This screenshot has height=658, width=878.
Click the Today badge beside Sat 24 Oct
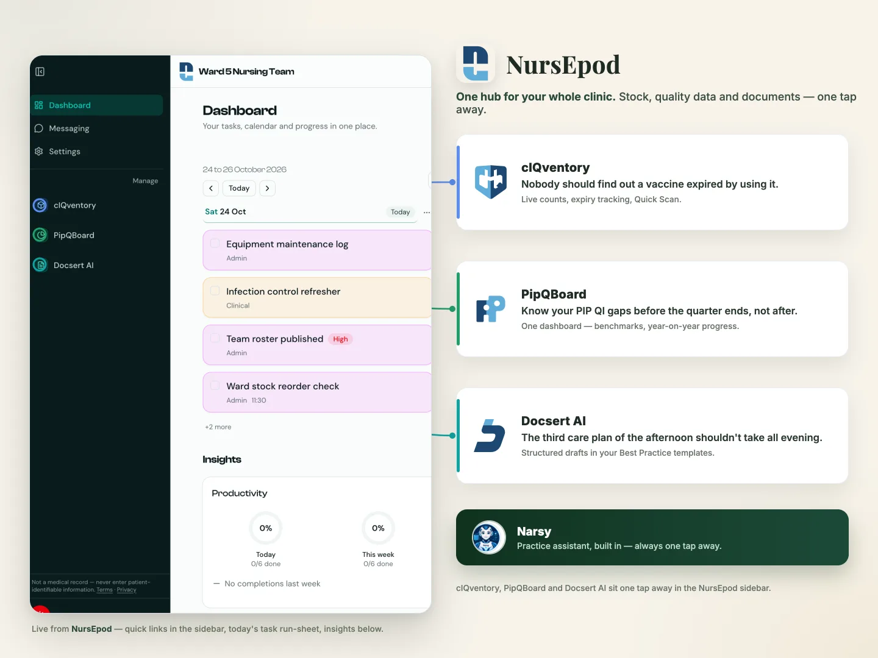(x=401, y=212)
